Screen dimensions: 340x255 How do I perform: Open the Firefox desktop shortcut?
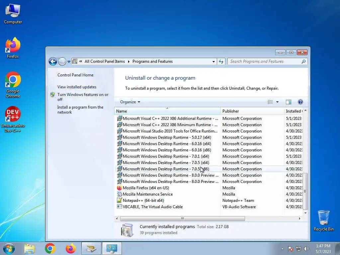[13, 48]
